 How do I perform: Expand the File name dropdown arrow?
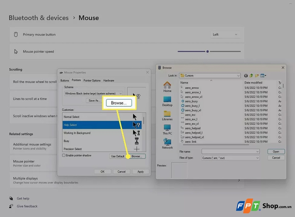click(257, 152)
